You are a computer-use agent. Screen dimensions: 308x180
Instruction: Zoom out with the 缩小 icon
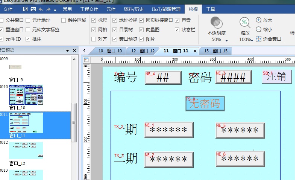coord(259,29)
